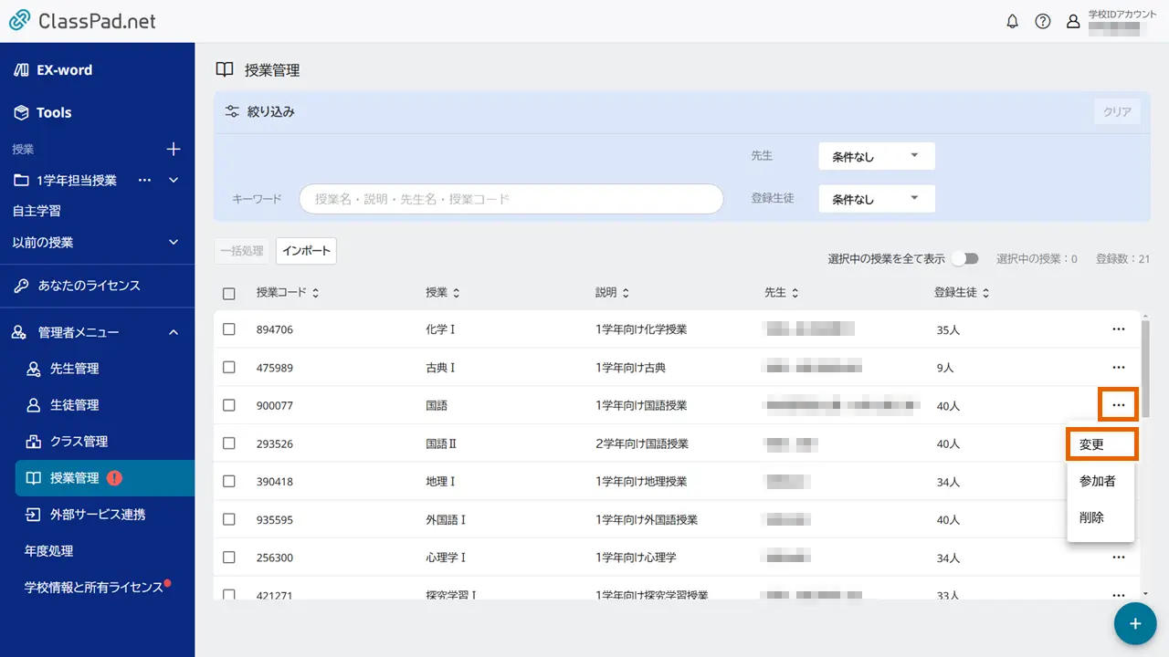The image size is (1169, 657).
Task: Open the help icon in the header
Action: point(1043,20)
